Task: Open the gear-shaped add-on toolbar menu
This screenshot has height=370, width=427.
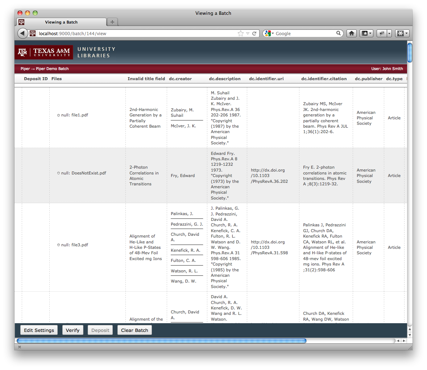Action: click(x=402, y=33)
